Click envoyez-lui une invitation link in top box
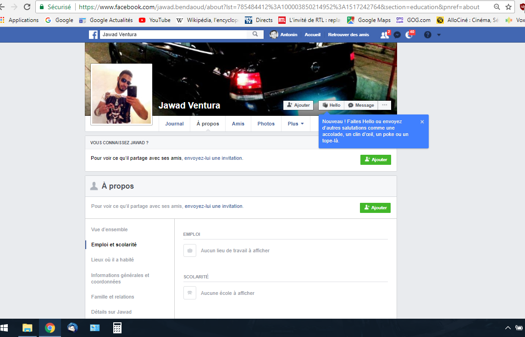Viewport: 525px width, 337px height. [x=213, y=158]
